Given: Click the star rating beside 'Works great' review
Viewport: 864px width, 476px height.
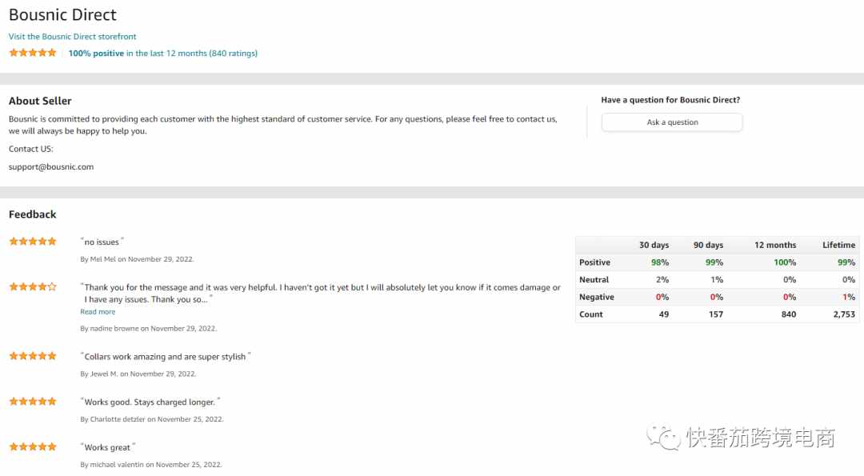Looking at the screenshot, I should 33,446.
